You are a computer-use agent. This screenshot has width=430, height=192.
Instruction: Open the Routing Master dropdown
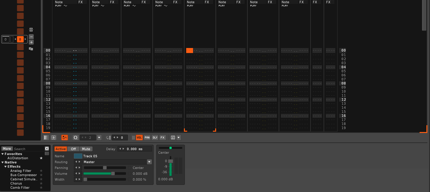point(149,162)
